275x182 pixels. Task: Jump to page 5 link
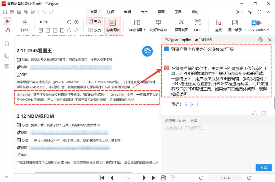click(186, 104)
